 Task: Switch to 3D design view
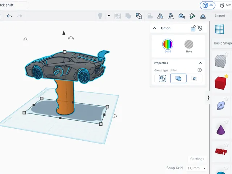208,5
